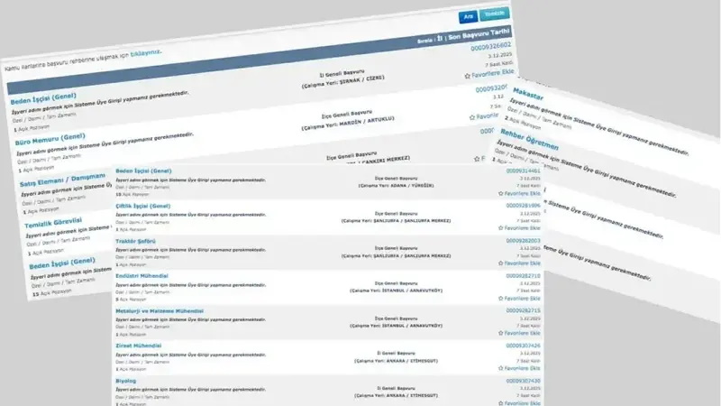Click favorite star for Biyolog listing
Image resolution: width=721 pixels, height=406 pixels.
tap(501, 401)
